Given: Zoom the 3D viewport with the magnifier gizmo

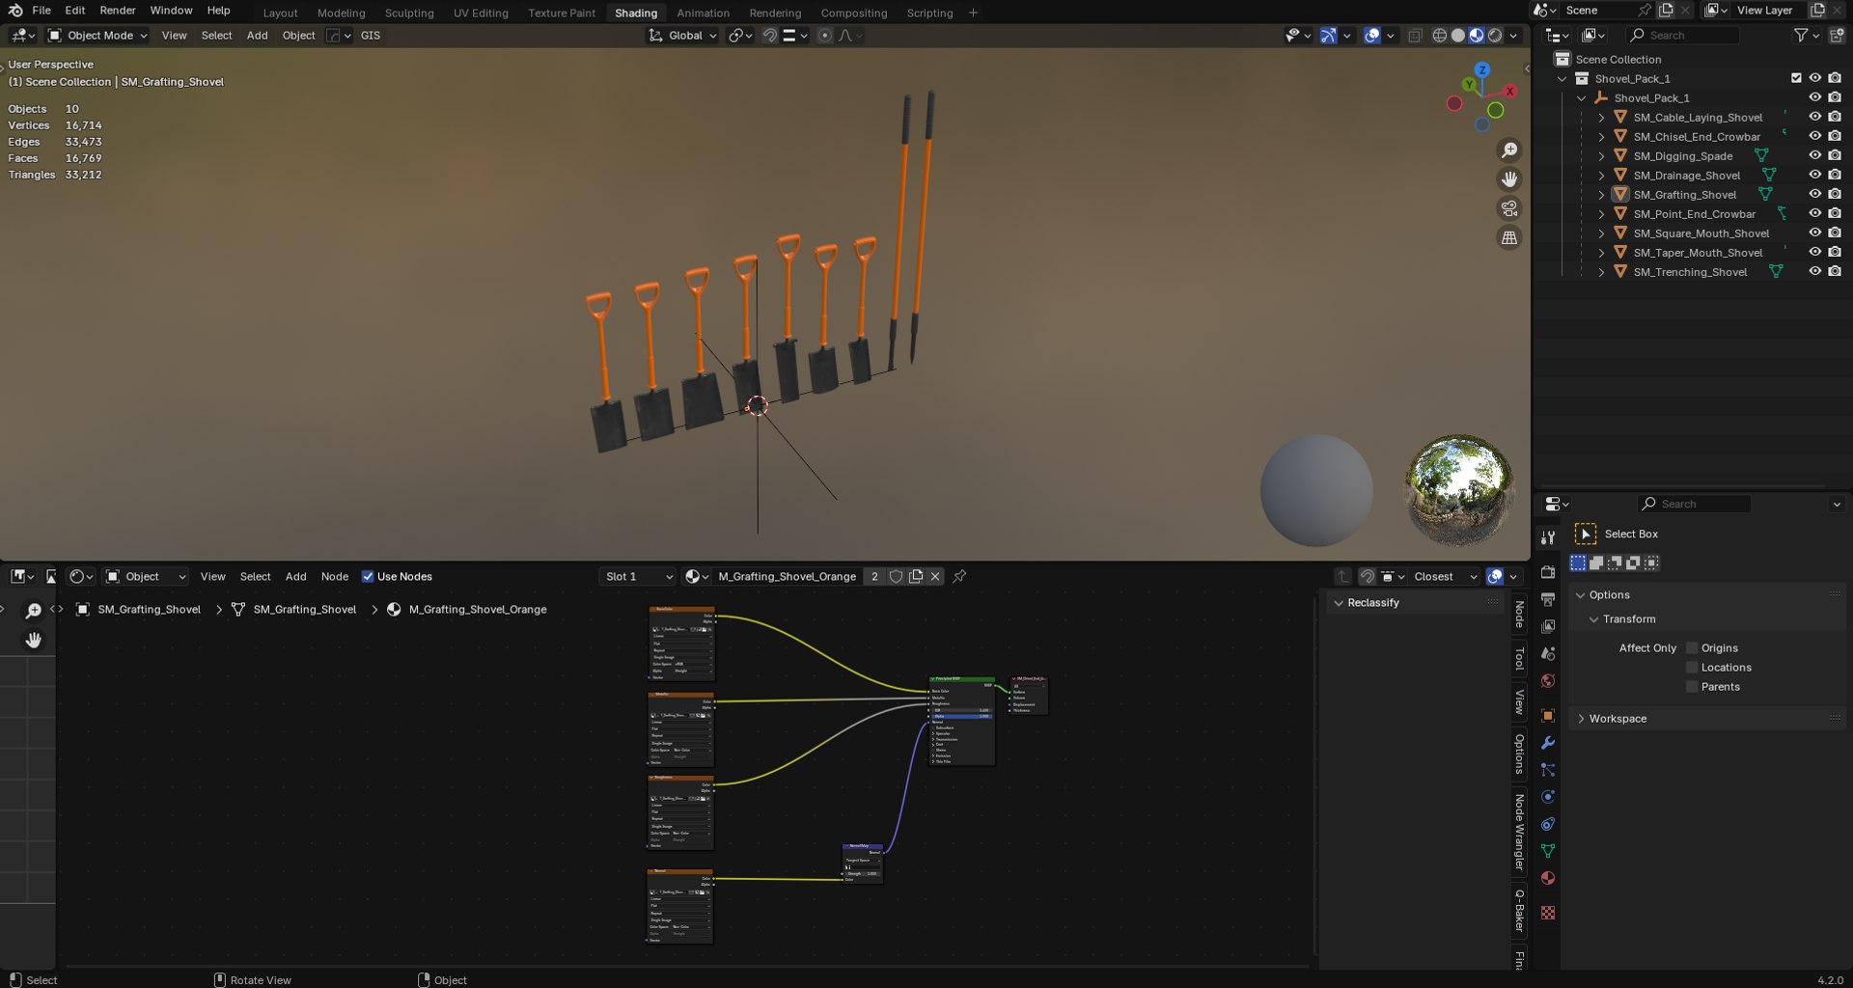Looking at the screenshot, I should pos(1509,151).
